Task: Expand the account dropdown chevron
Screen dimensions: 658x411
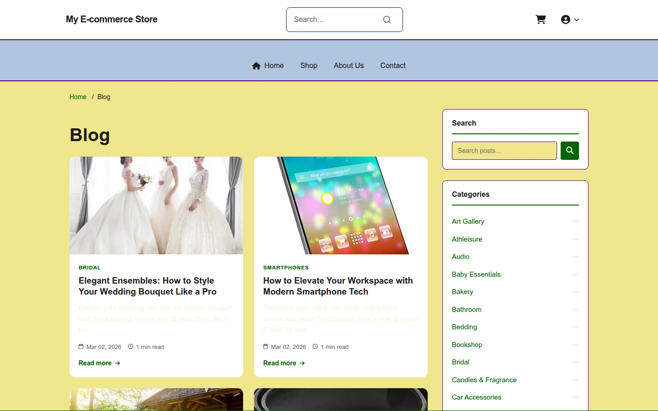Action: click(x=577, y=20)
